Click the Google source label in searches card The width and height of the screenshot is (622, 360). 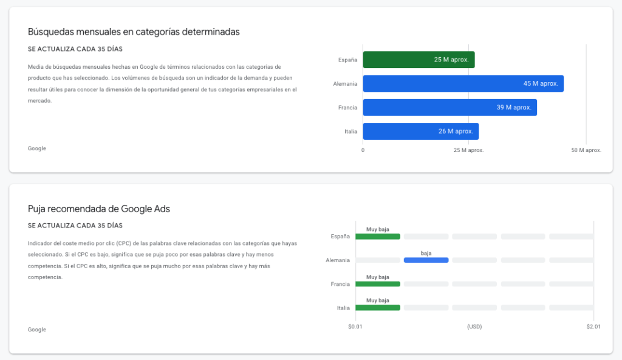tap(37, 148)
